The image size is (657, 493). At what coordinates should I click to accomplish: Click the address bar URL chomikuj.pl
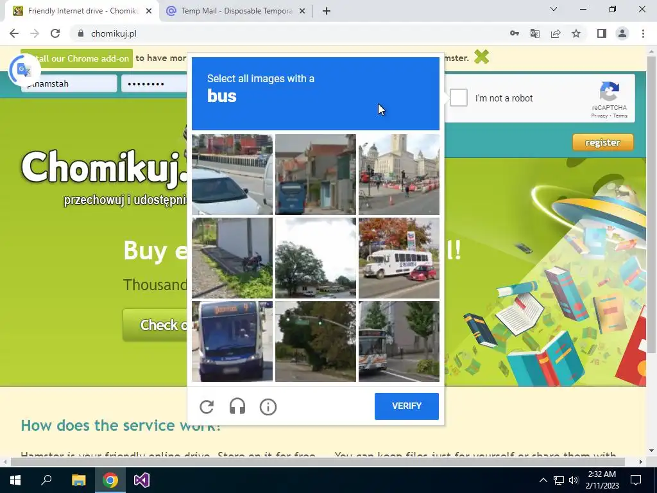pyautogui.click(x=114, y=33)
